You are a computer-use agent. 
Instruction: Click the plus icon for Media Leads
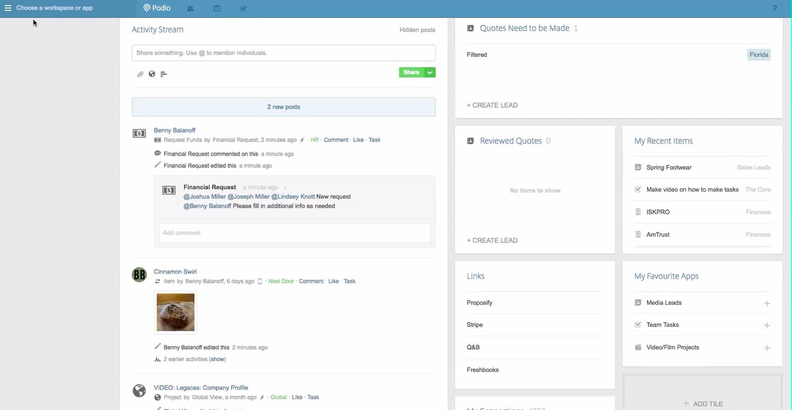coord(767,303)
